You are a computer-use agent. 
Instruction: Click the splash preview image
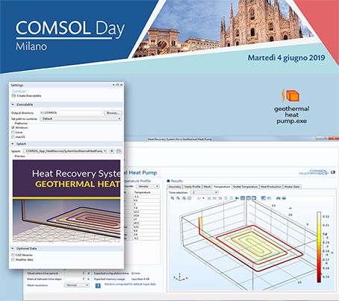click(x=66, y=201)
